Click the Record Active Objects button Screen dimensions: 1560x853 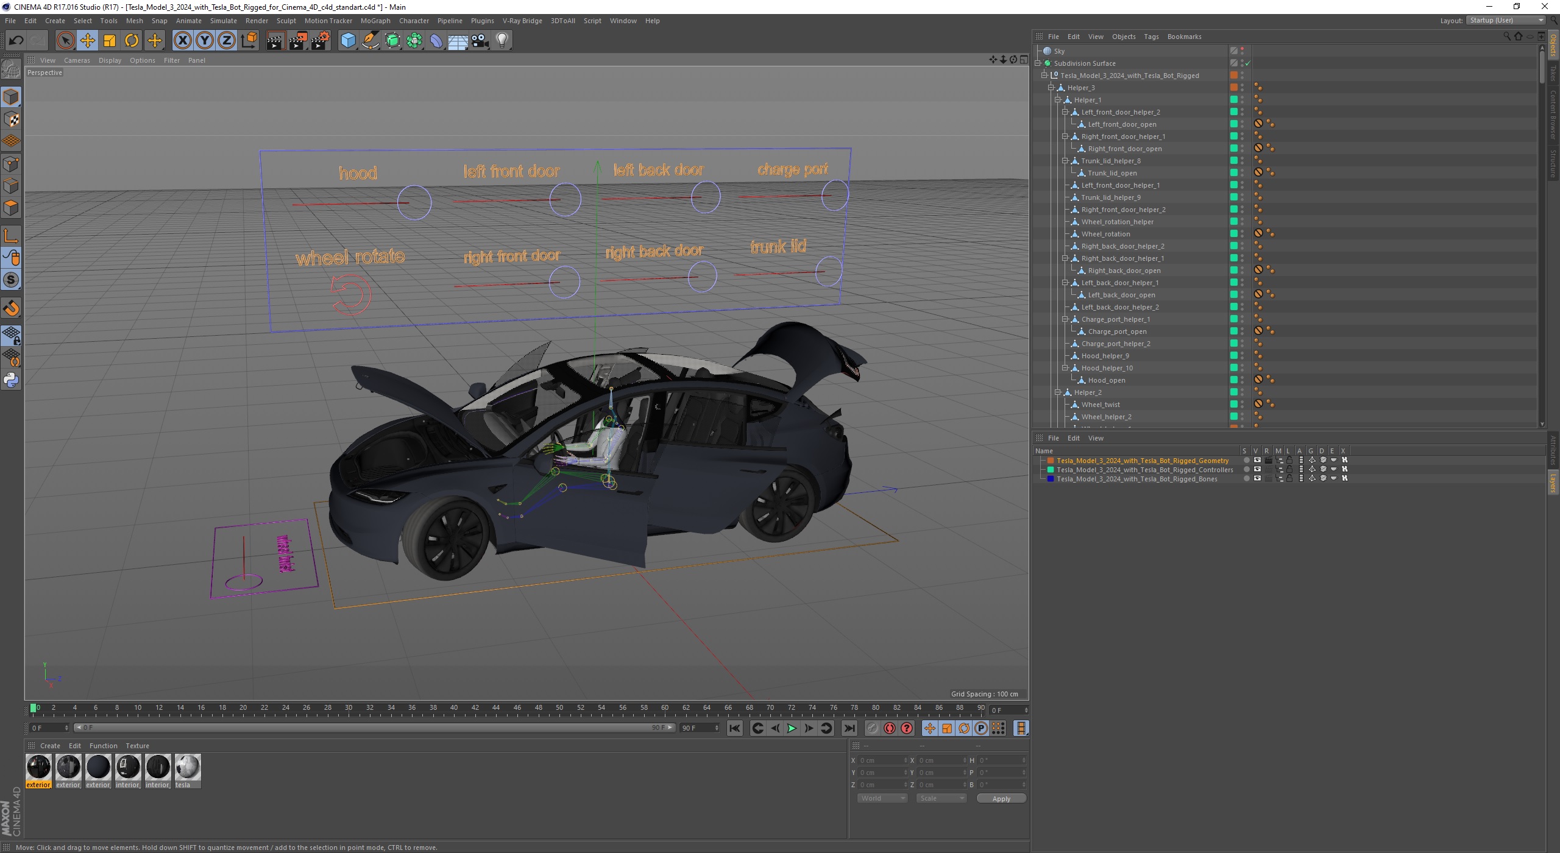pos(873,728)
